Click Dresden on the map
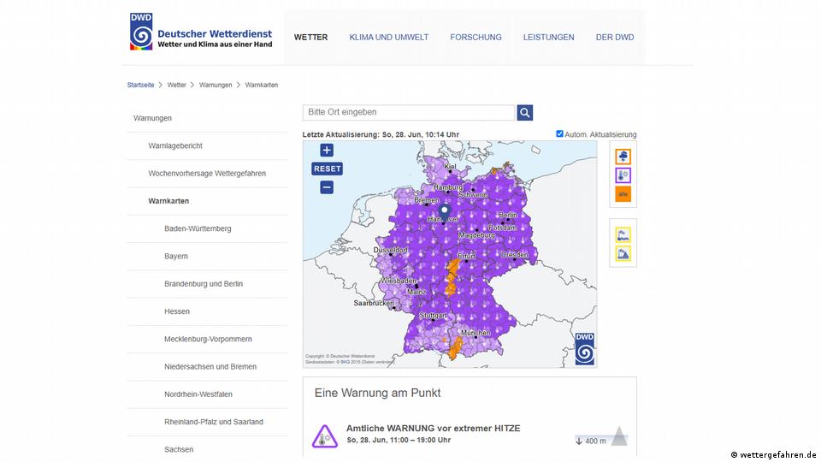This screenshot has height=462, width=821. coord(514,255)
